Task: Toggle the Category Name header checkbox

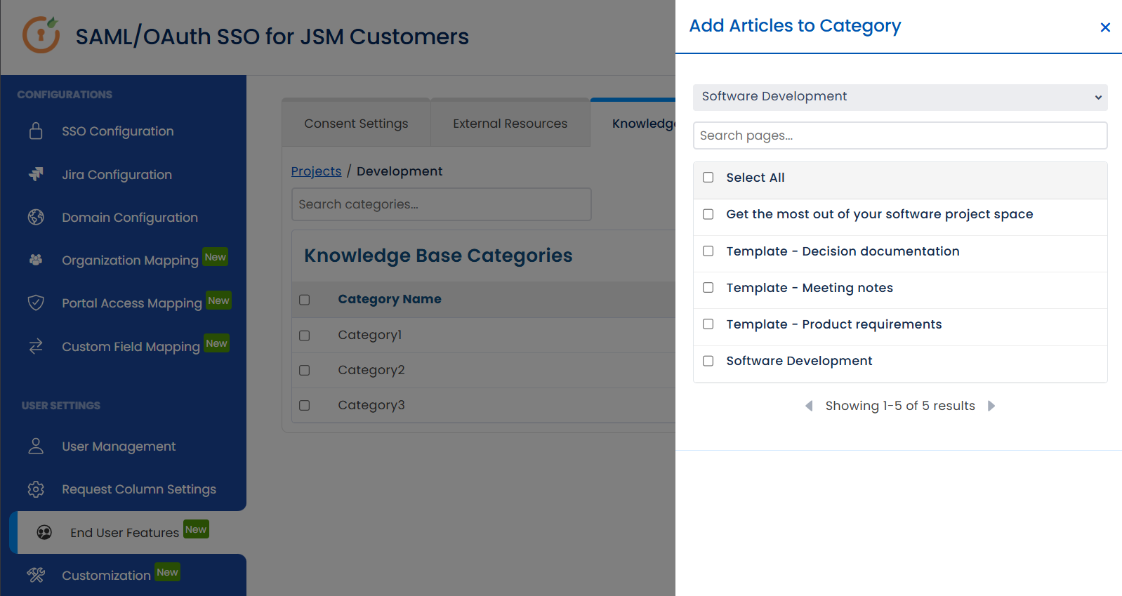Action: pos(305,300)
